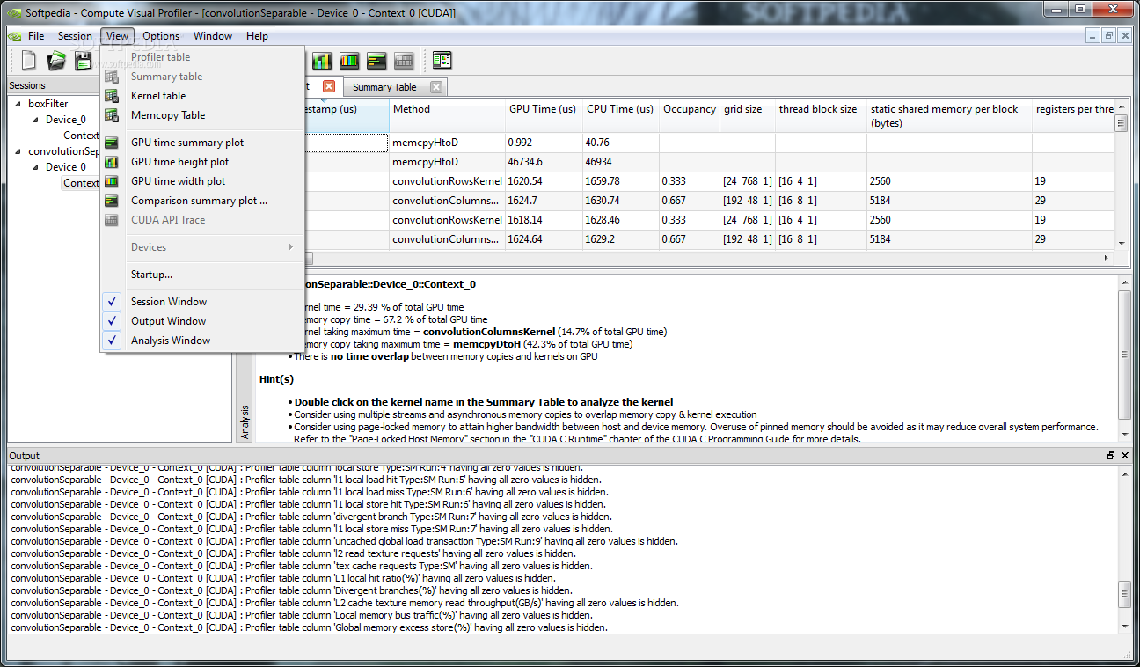
Task: Click the icon beside GPU time summary plot
Action: coord(112,143)
